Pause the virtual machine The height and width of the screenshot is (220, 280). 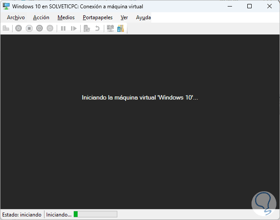pyautogui.click(x=63, y=28)
